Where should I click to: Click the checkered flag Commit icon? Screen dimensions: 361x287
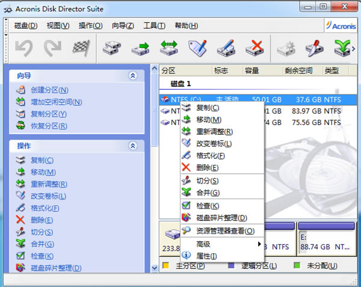[x=80, y=47]
